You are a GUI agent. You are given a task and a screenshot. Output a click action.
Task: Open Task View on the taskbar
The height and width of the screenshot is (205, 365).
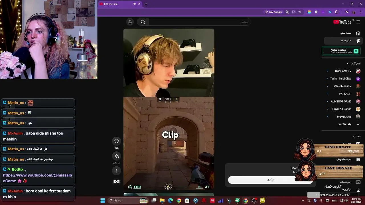point(154,200)
